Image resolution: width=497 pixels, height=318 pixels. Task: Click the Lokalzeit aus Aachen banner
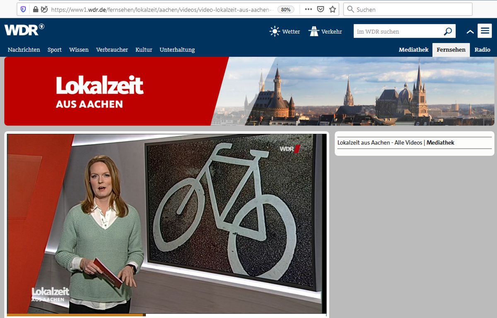point(249,91)
